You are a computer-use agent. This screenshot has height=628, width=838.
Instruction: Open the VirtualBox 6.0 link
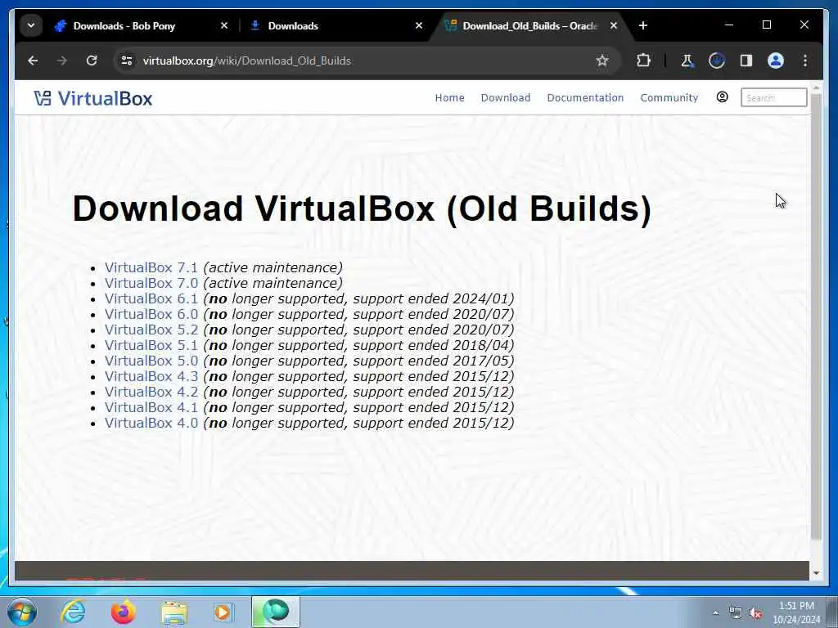[x=151, y=314]
